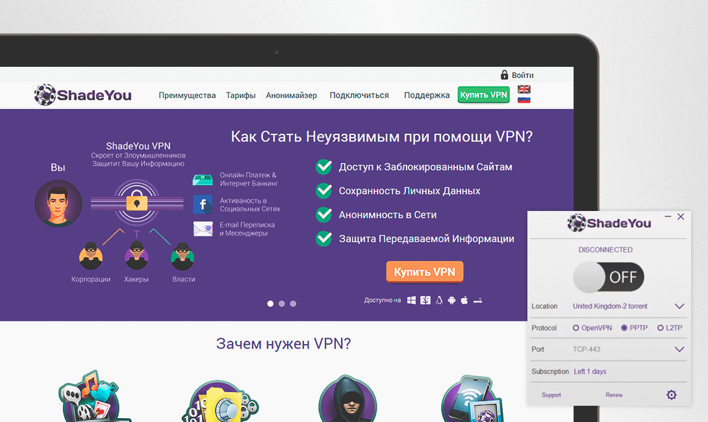This screenshot has width=708, height=422.
Task: Click the 'Зачем нужен VPN?' heading
Action: (283, 343)
